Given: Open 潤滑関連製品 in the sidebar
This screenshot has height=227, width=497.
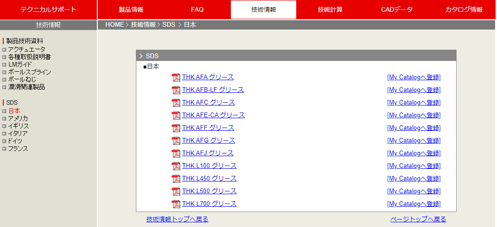Looking at the screenshot, I should 26,87.
